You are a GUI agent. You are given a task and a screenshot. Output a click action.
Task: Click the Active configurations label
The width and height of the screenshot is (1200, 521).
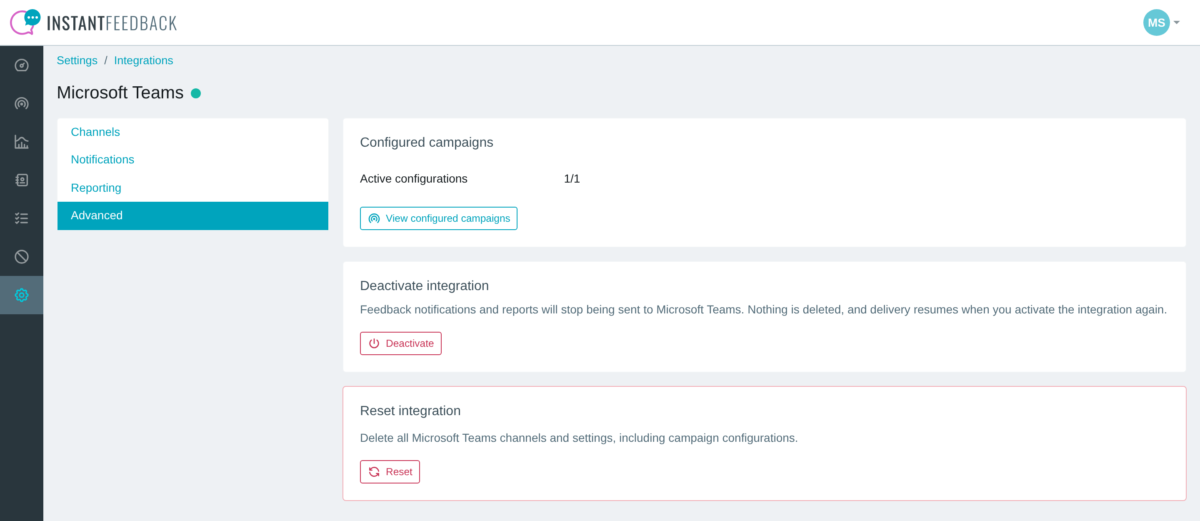coord(414,179)
